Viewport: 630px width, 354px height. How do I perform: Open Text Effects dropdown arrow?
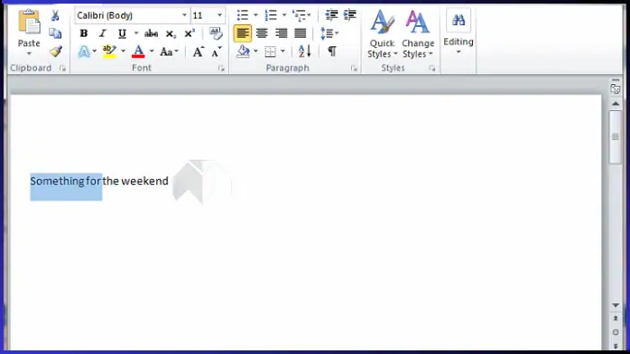pyautogui.click(x=95, y=51)
